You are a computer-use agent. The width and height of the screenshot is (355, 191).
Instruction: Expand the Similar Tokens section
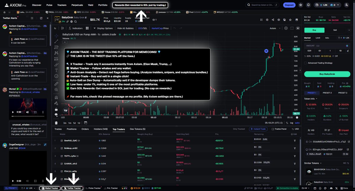coord(313,163)
